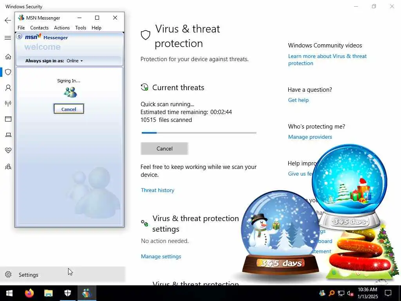Open App & browser control window icon

pyautogui.click(x=8, y=119)
